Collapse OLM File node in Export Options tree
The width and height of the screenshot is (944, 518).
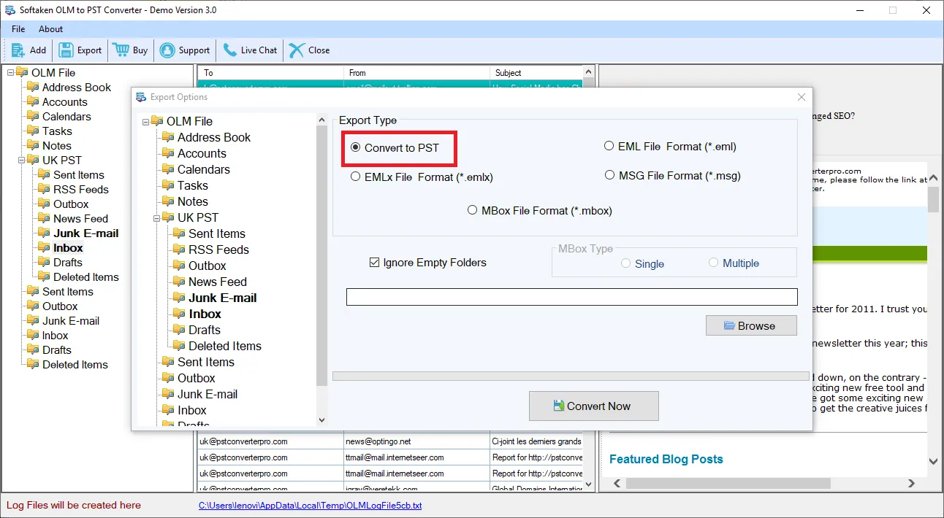click(x=146, y=121)
